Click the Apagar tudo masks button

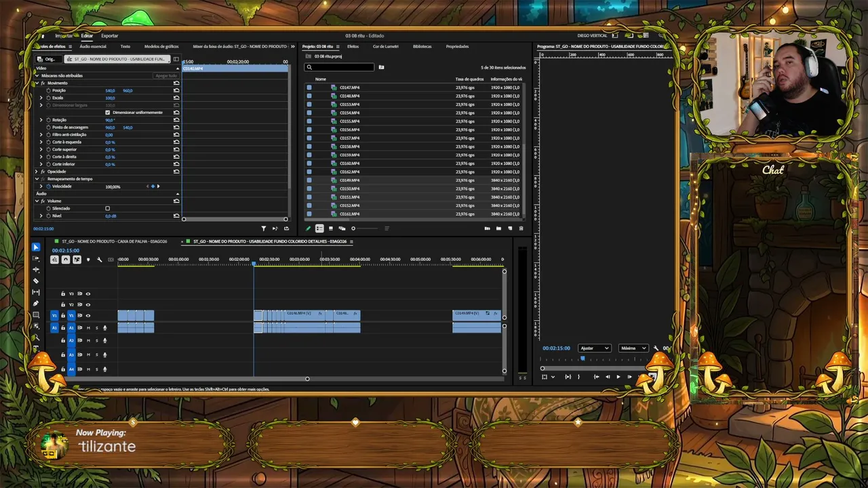pyautogui.click(x=166, y=76)
